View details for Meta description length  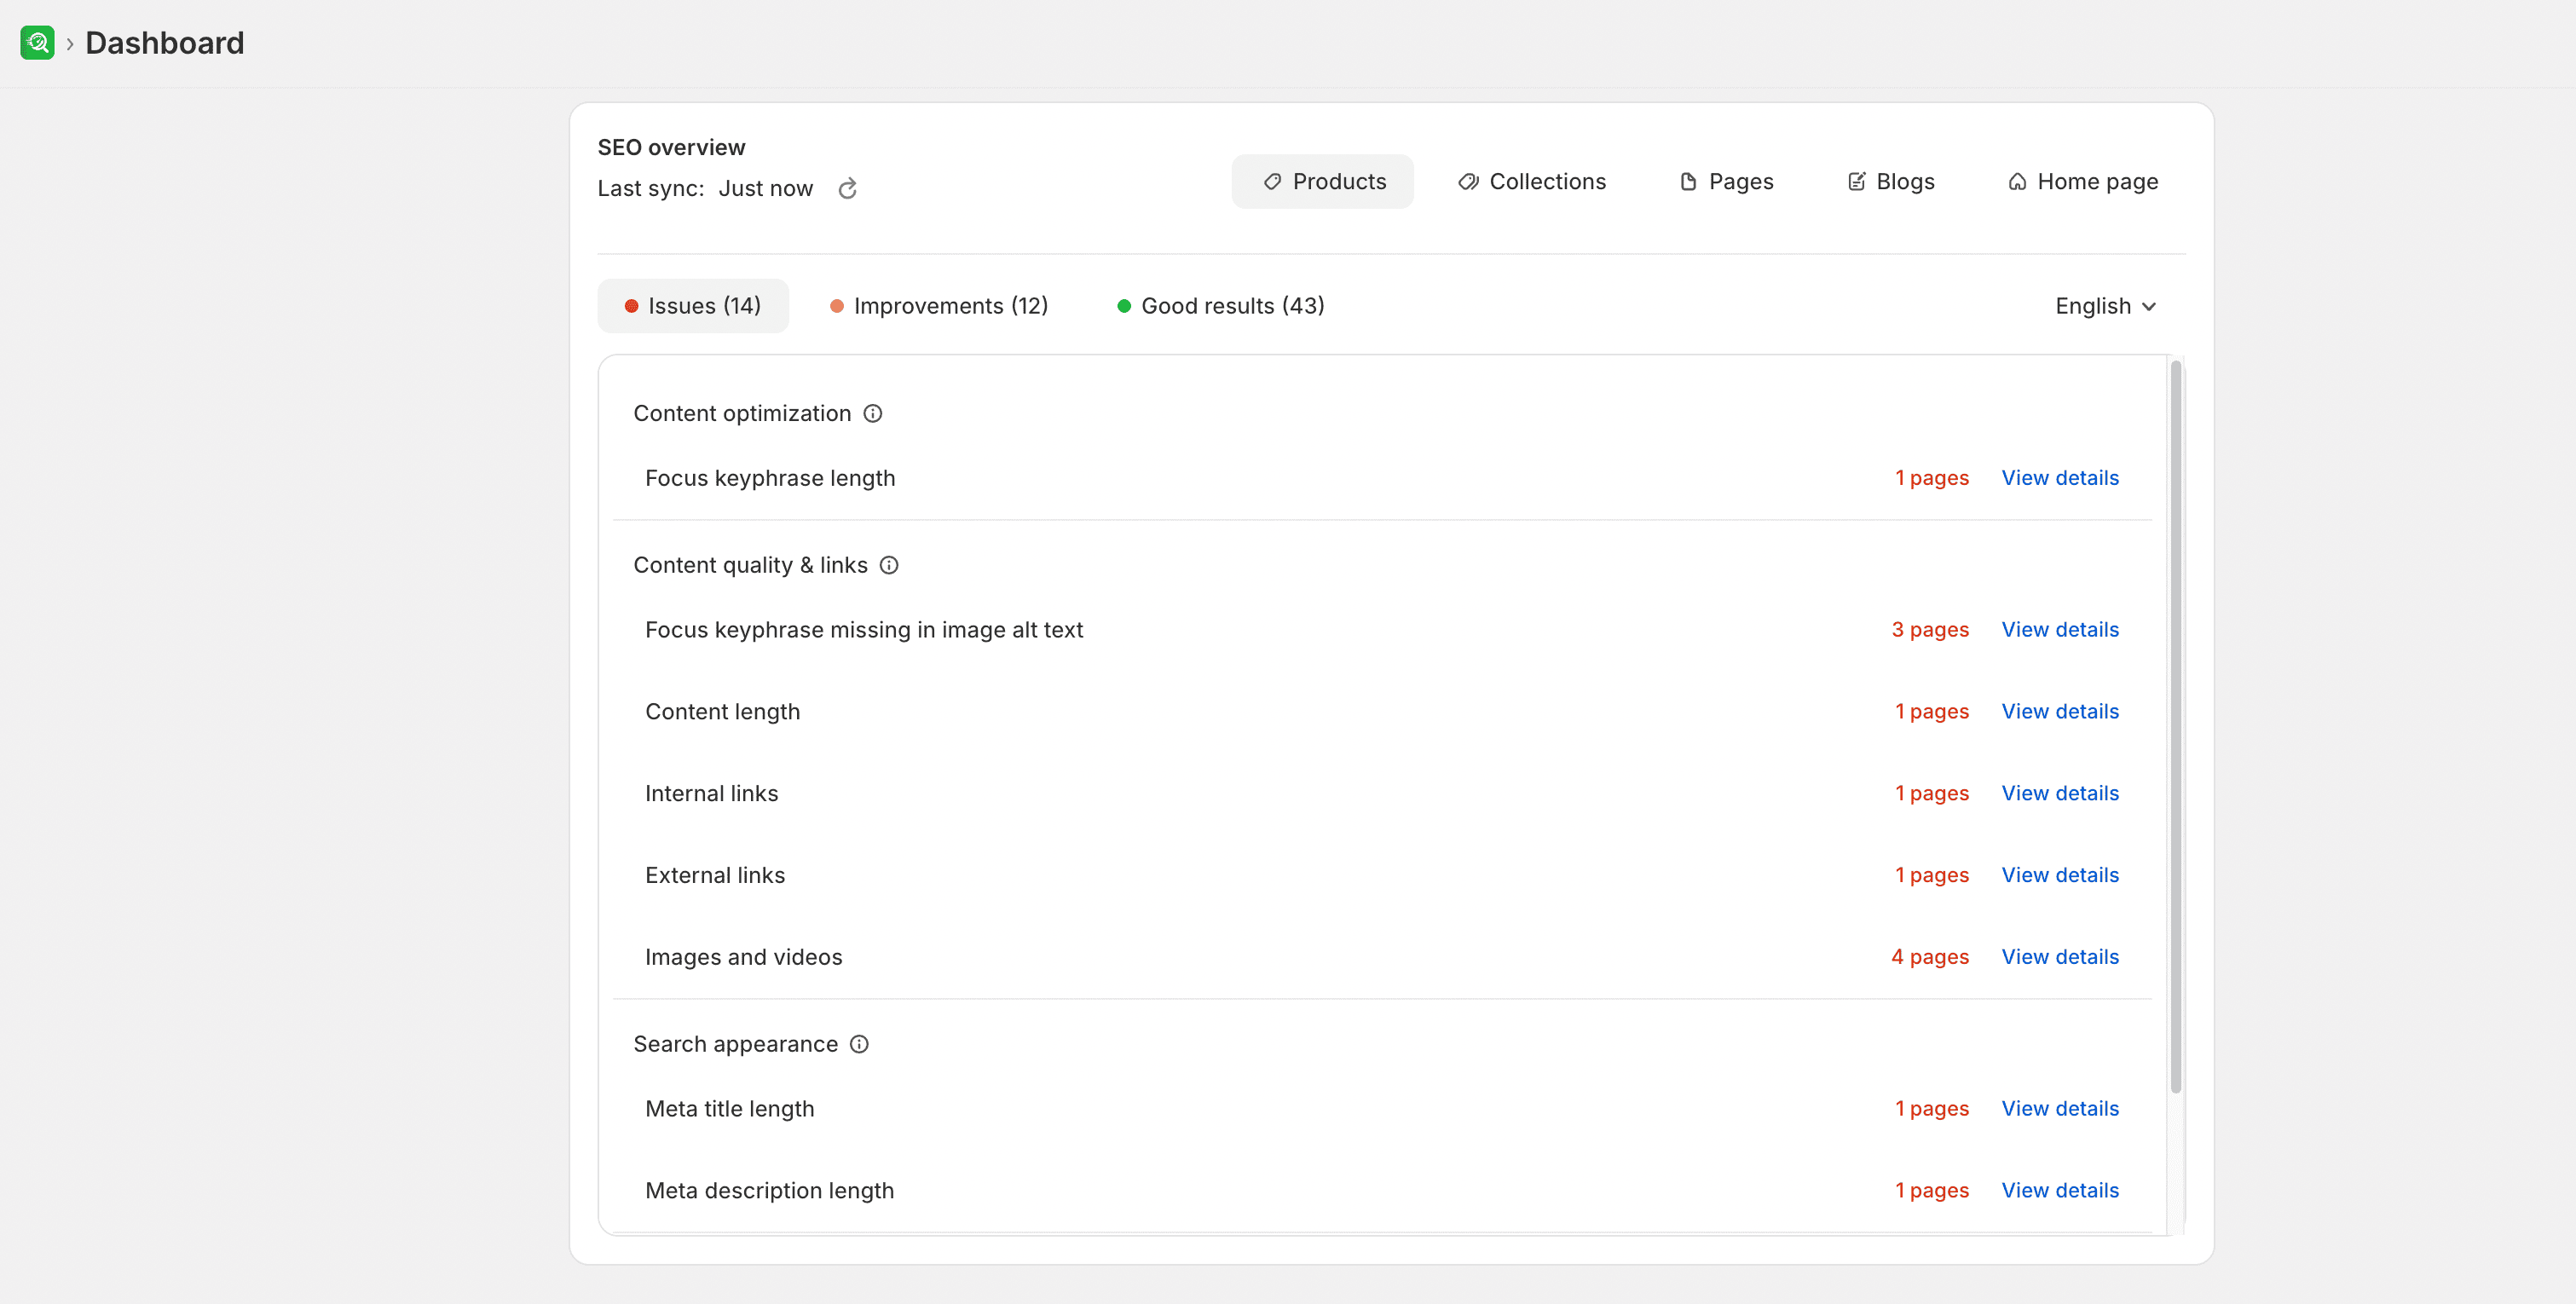tap(2060, 1192)
